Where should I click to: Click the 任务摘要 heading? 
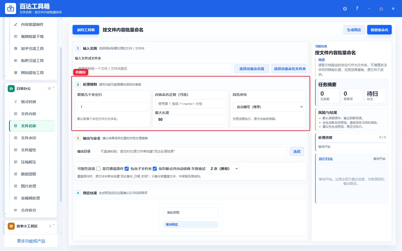(x=327, y=85)
